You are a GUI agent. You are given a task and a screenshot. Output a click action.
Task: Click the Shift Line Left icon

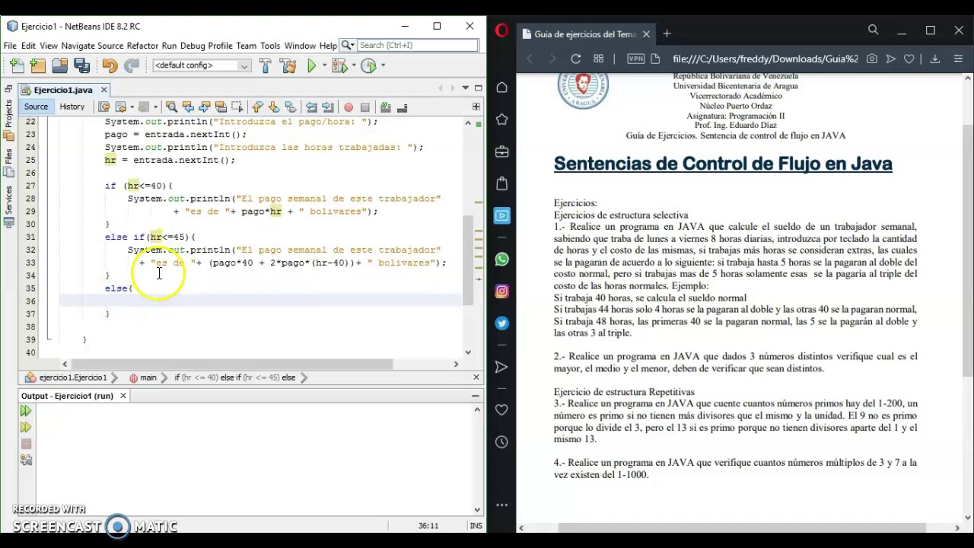tap(311, 107)
